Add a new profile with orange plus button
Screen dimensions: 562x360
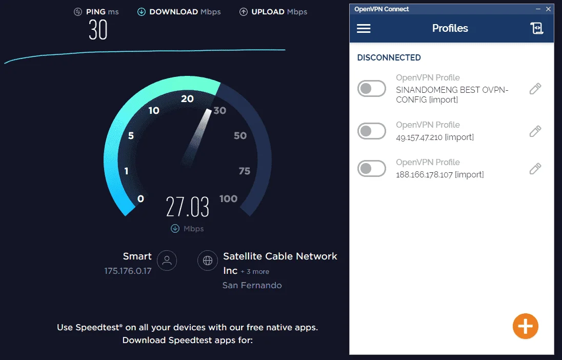(526, 326)
